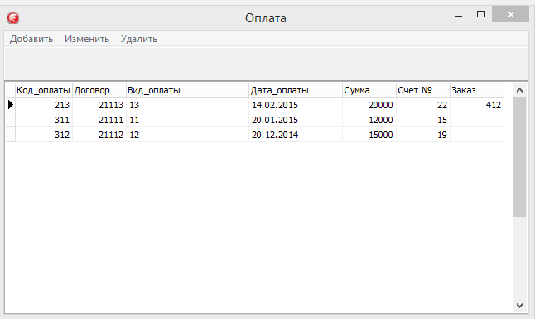The width and height of the screenshot is (535, 319).
Task: Click the Счет № column header
Action: 423,90
